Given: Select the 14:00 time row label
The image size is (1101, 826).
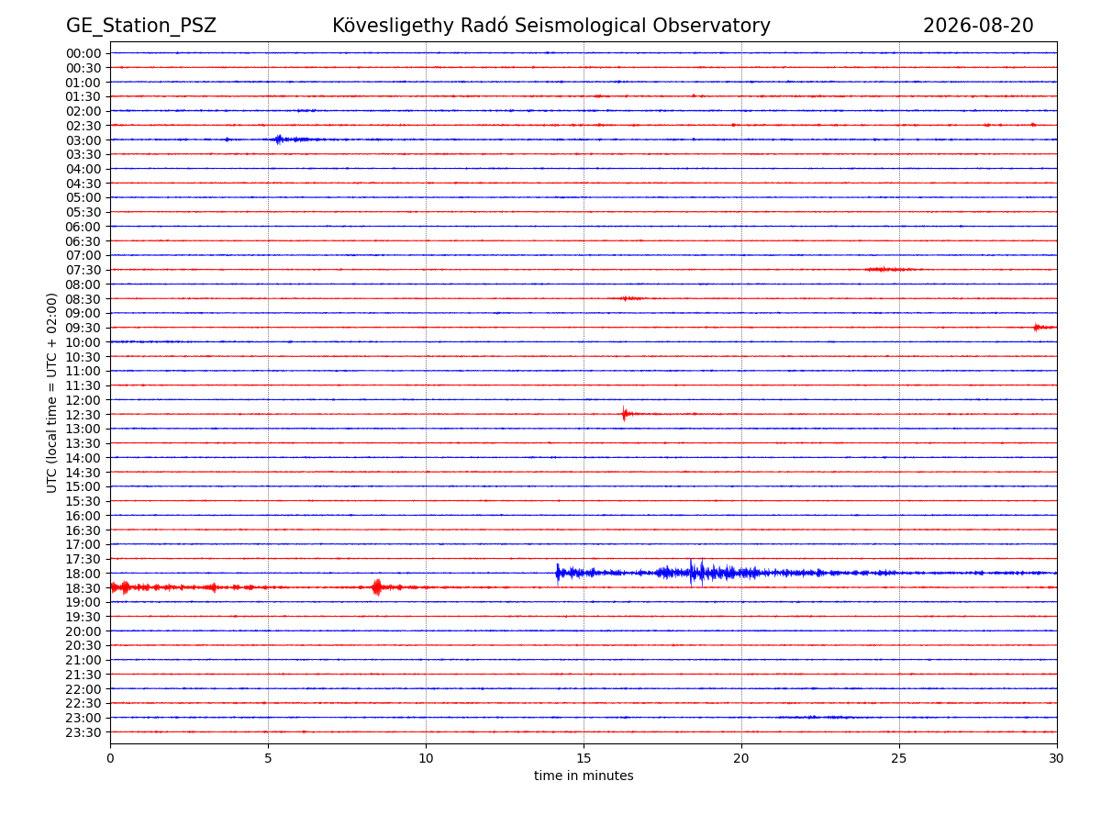Looking at the screenshot, I should tap(83, 458).
